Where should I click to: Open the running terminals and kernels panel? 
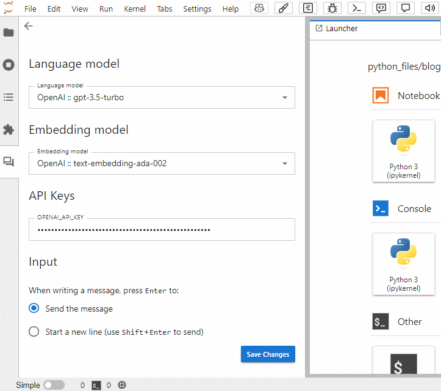pyautogui.click(x=9, y=65)
